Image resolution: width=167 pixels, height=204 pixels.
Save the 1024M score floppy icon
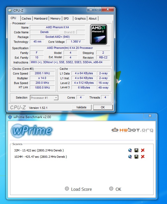(136, 156)
